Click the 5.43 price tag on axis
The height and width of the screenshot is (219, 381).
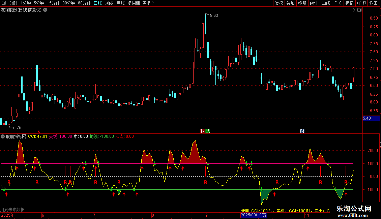pyautogui.click(x=371, y=118)
